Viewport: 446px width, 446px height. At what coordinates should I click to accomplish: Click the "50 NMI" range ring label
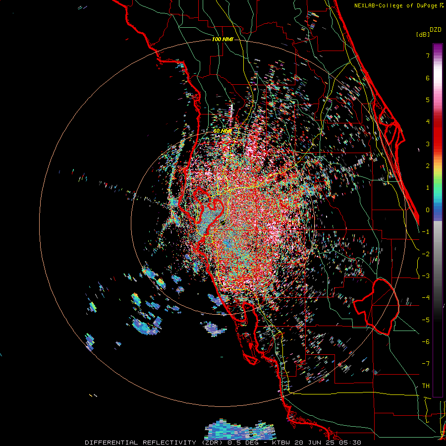pyautogui.click(x=223, y=131)
